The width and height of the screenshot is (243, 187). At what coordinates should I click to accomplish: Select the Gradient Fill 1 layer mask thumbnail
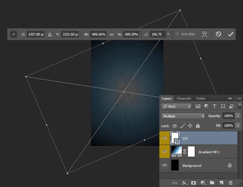coord(191,152)
